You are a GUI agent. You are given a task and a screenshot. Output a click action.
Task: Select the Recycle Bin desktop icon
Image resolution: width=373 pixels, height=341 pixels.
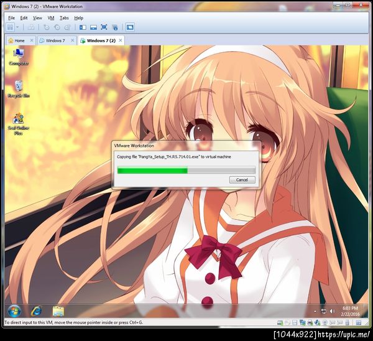19,89
